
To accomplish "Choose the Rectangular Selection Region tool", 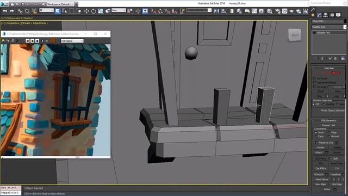I will (71, 11).
